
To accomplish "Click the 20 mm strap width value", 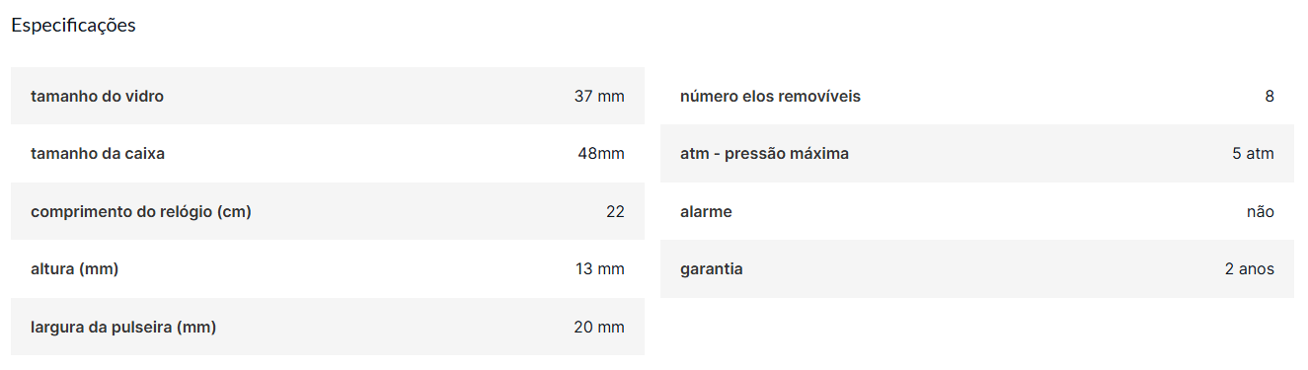I will click(x=599, y=327).
